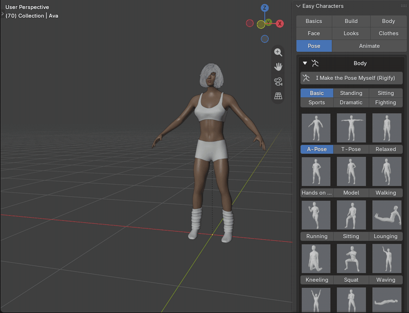Click the A-Pose thumbnail preview
Image resolution: width=409 pixels, height=313 pixels.
tap(316, 128)
